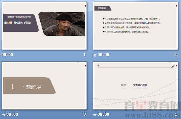Click slide number 3 label

click(85, 114)
